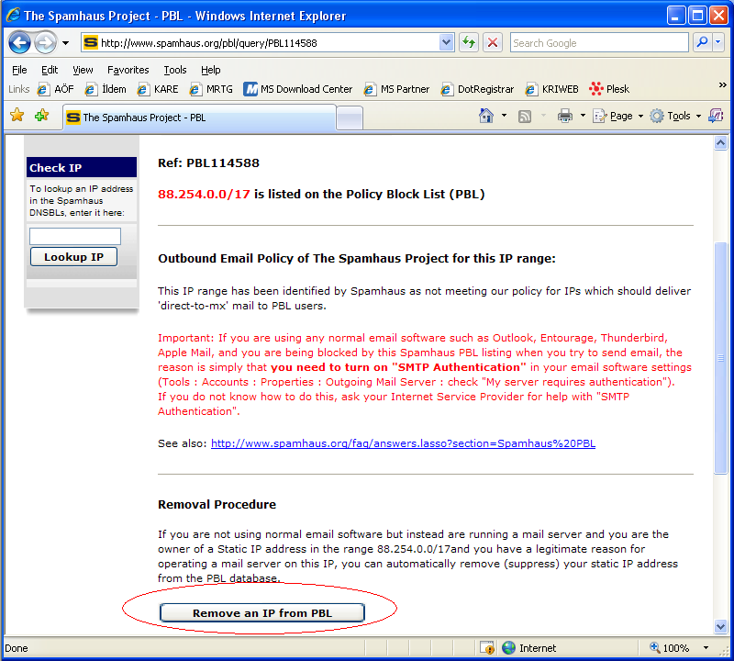Screen dimensions: 734x661
Task: Focus the Search Google box
Action: (x=599, y=43)
